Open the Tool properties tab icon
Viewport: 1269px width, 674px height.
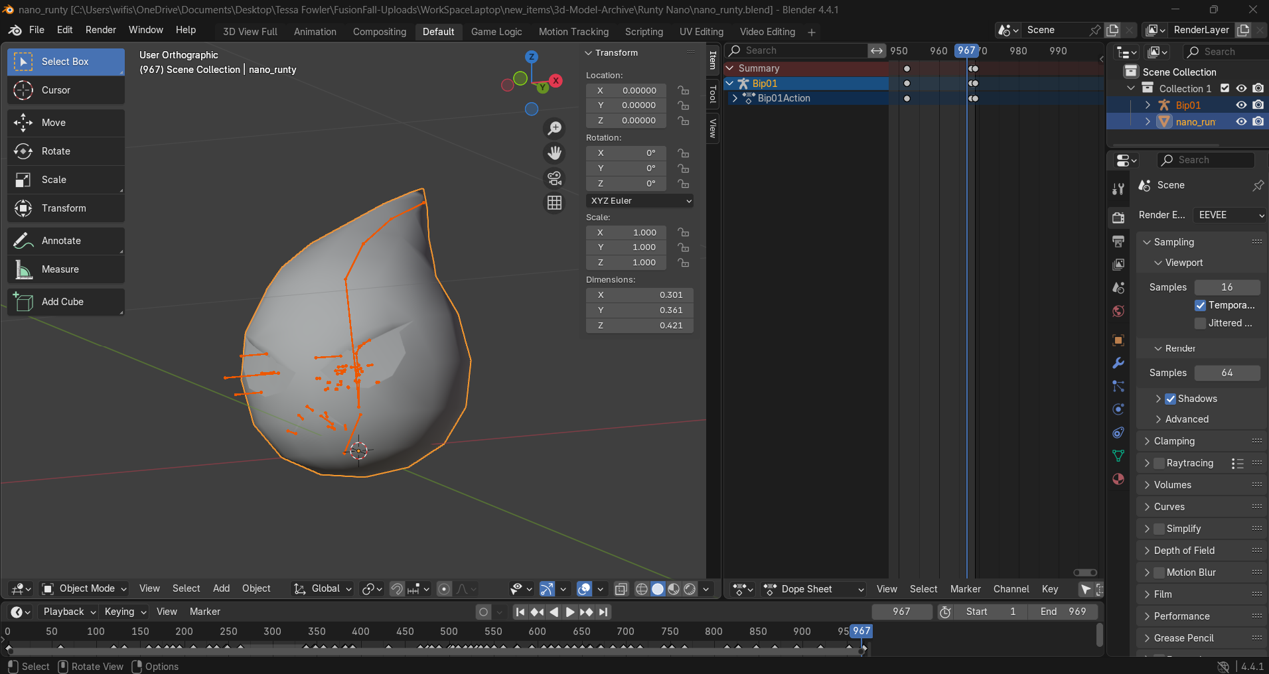1118,189
